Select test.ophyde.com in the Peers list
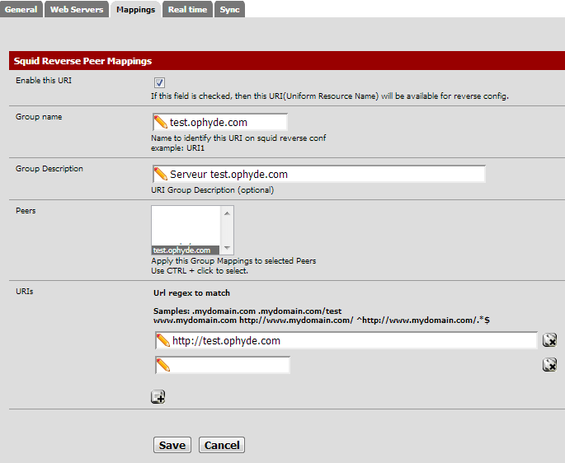This screenshot has height=463, width=565. 181,250
